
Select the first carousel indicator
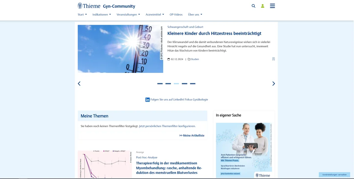pyautogui.click(x=160, y=84)
